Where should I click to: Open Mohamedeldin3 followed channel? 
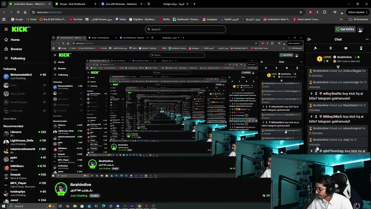coord(24,77)
